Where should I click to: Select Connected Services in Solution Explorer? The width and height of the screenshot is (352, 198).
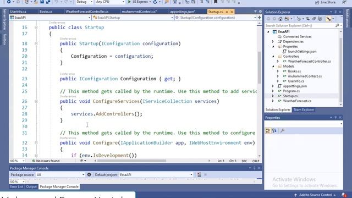tap(297, 37)
